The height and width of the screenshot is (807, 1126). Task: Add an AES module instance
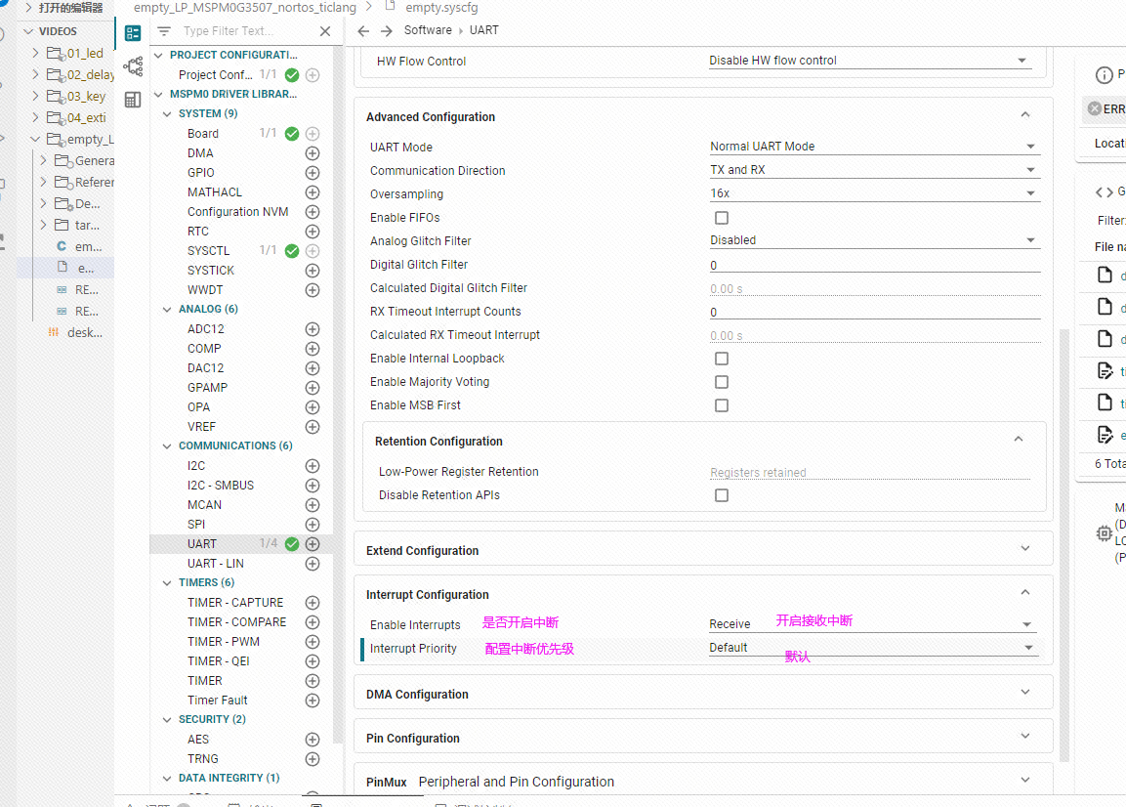click(313, 740)
